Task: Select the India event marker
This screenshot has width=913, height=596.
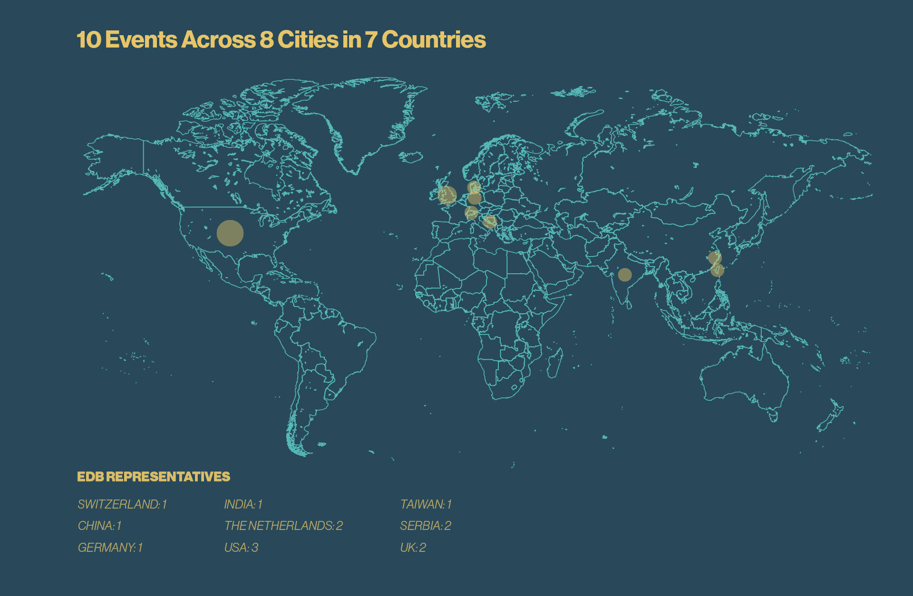Action: (625, 274)
